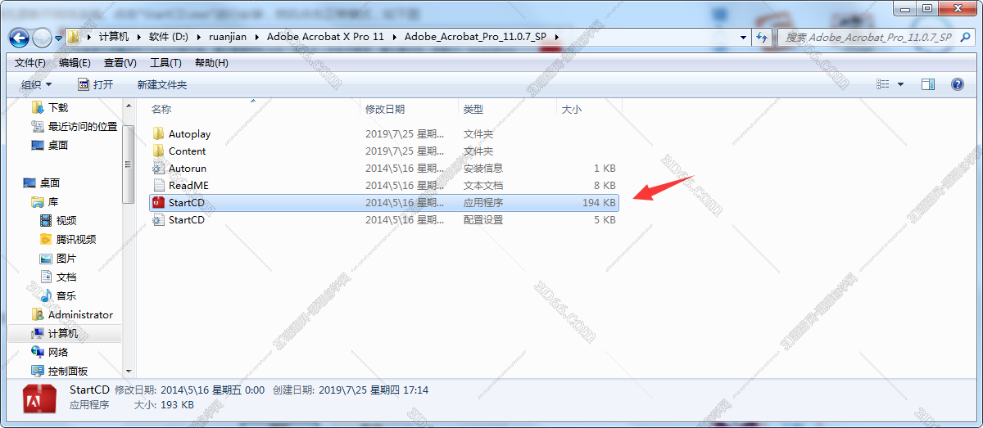Sort files by the 大小 column header
Viewport: 983px width, 428px height.
coord(572,109)
